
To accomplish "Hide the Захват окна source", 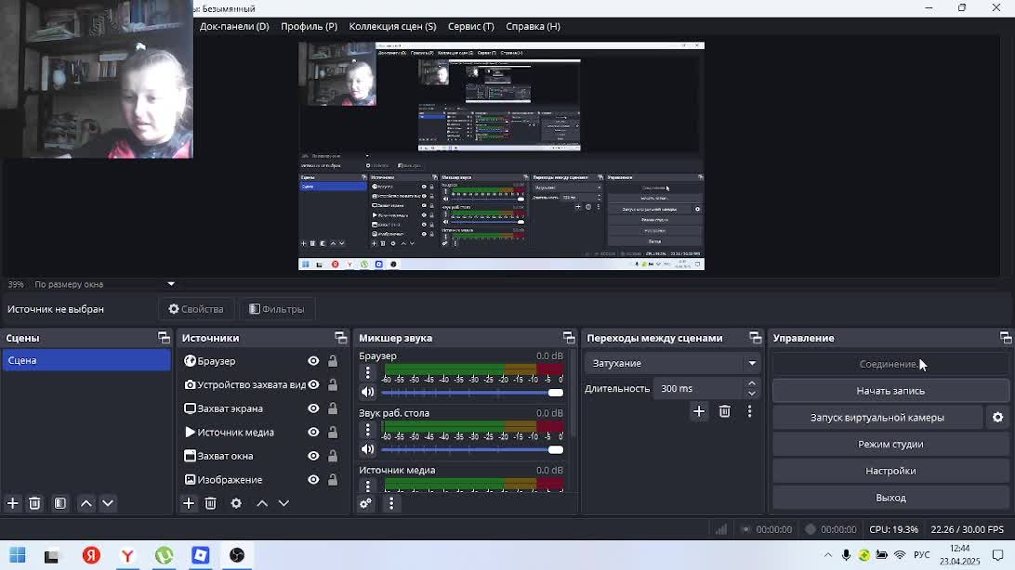I will pyautogui.click(x=313, y=456).
